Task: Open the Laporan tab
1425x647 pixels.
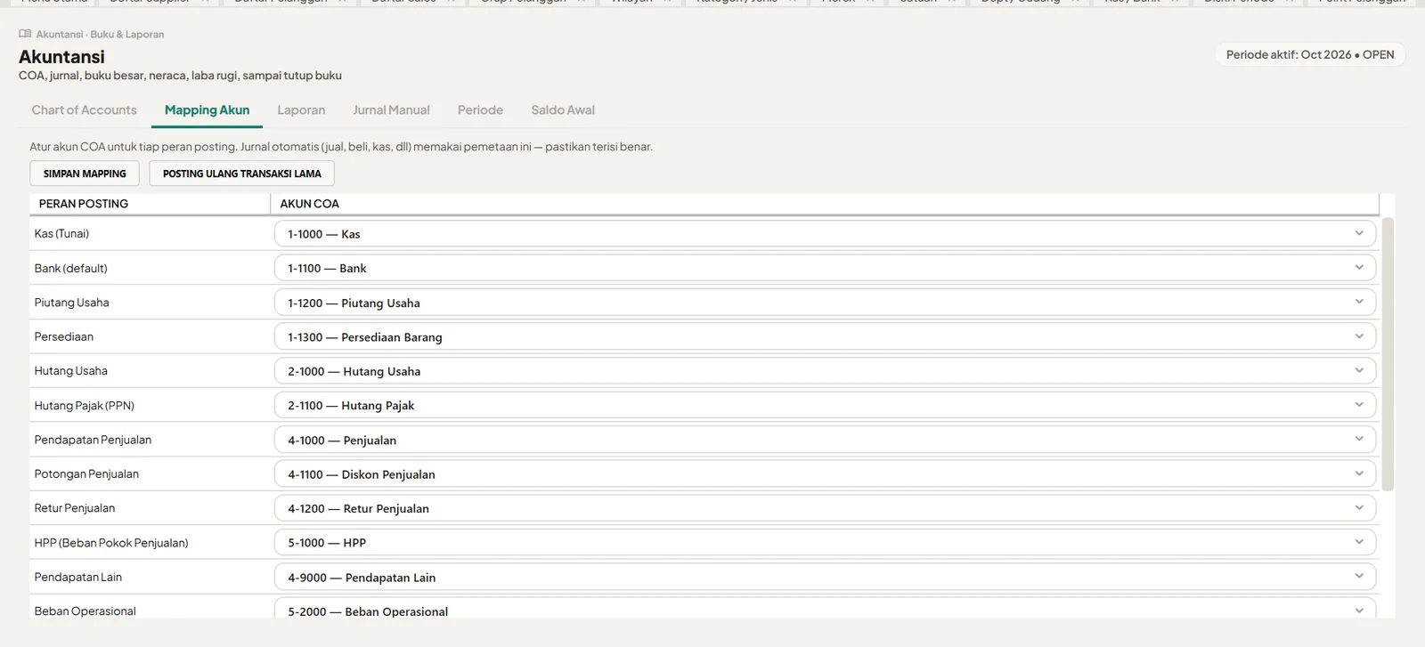Action: [301, 110]
